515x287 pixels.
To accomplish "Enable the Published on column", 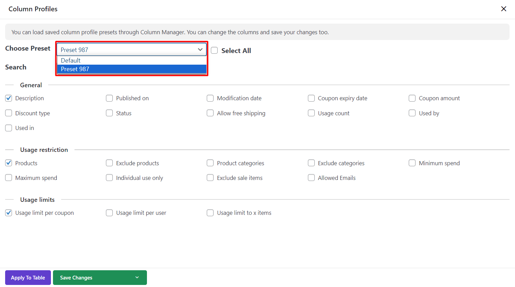I will [x=109, y=98].
